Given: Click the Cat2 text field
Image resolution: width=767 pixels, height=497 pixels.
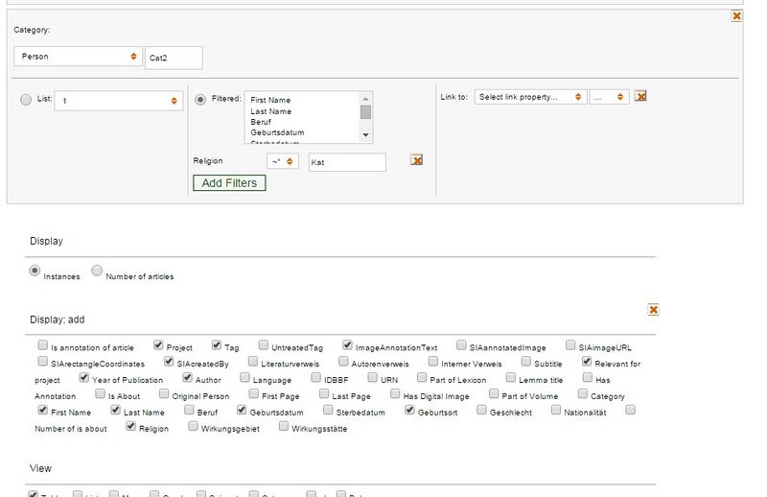Looking at the screenshot, I should click(x=174, y=58).
